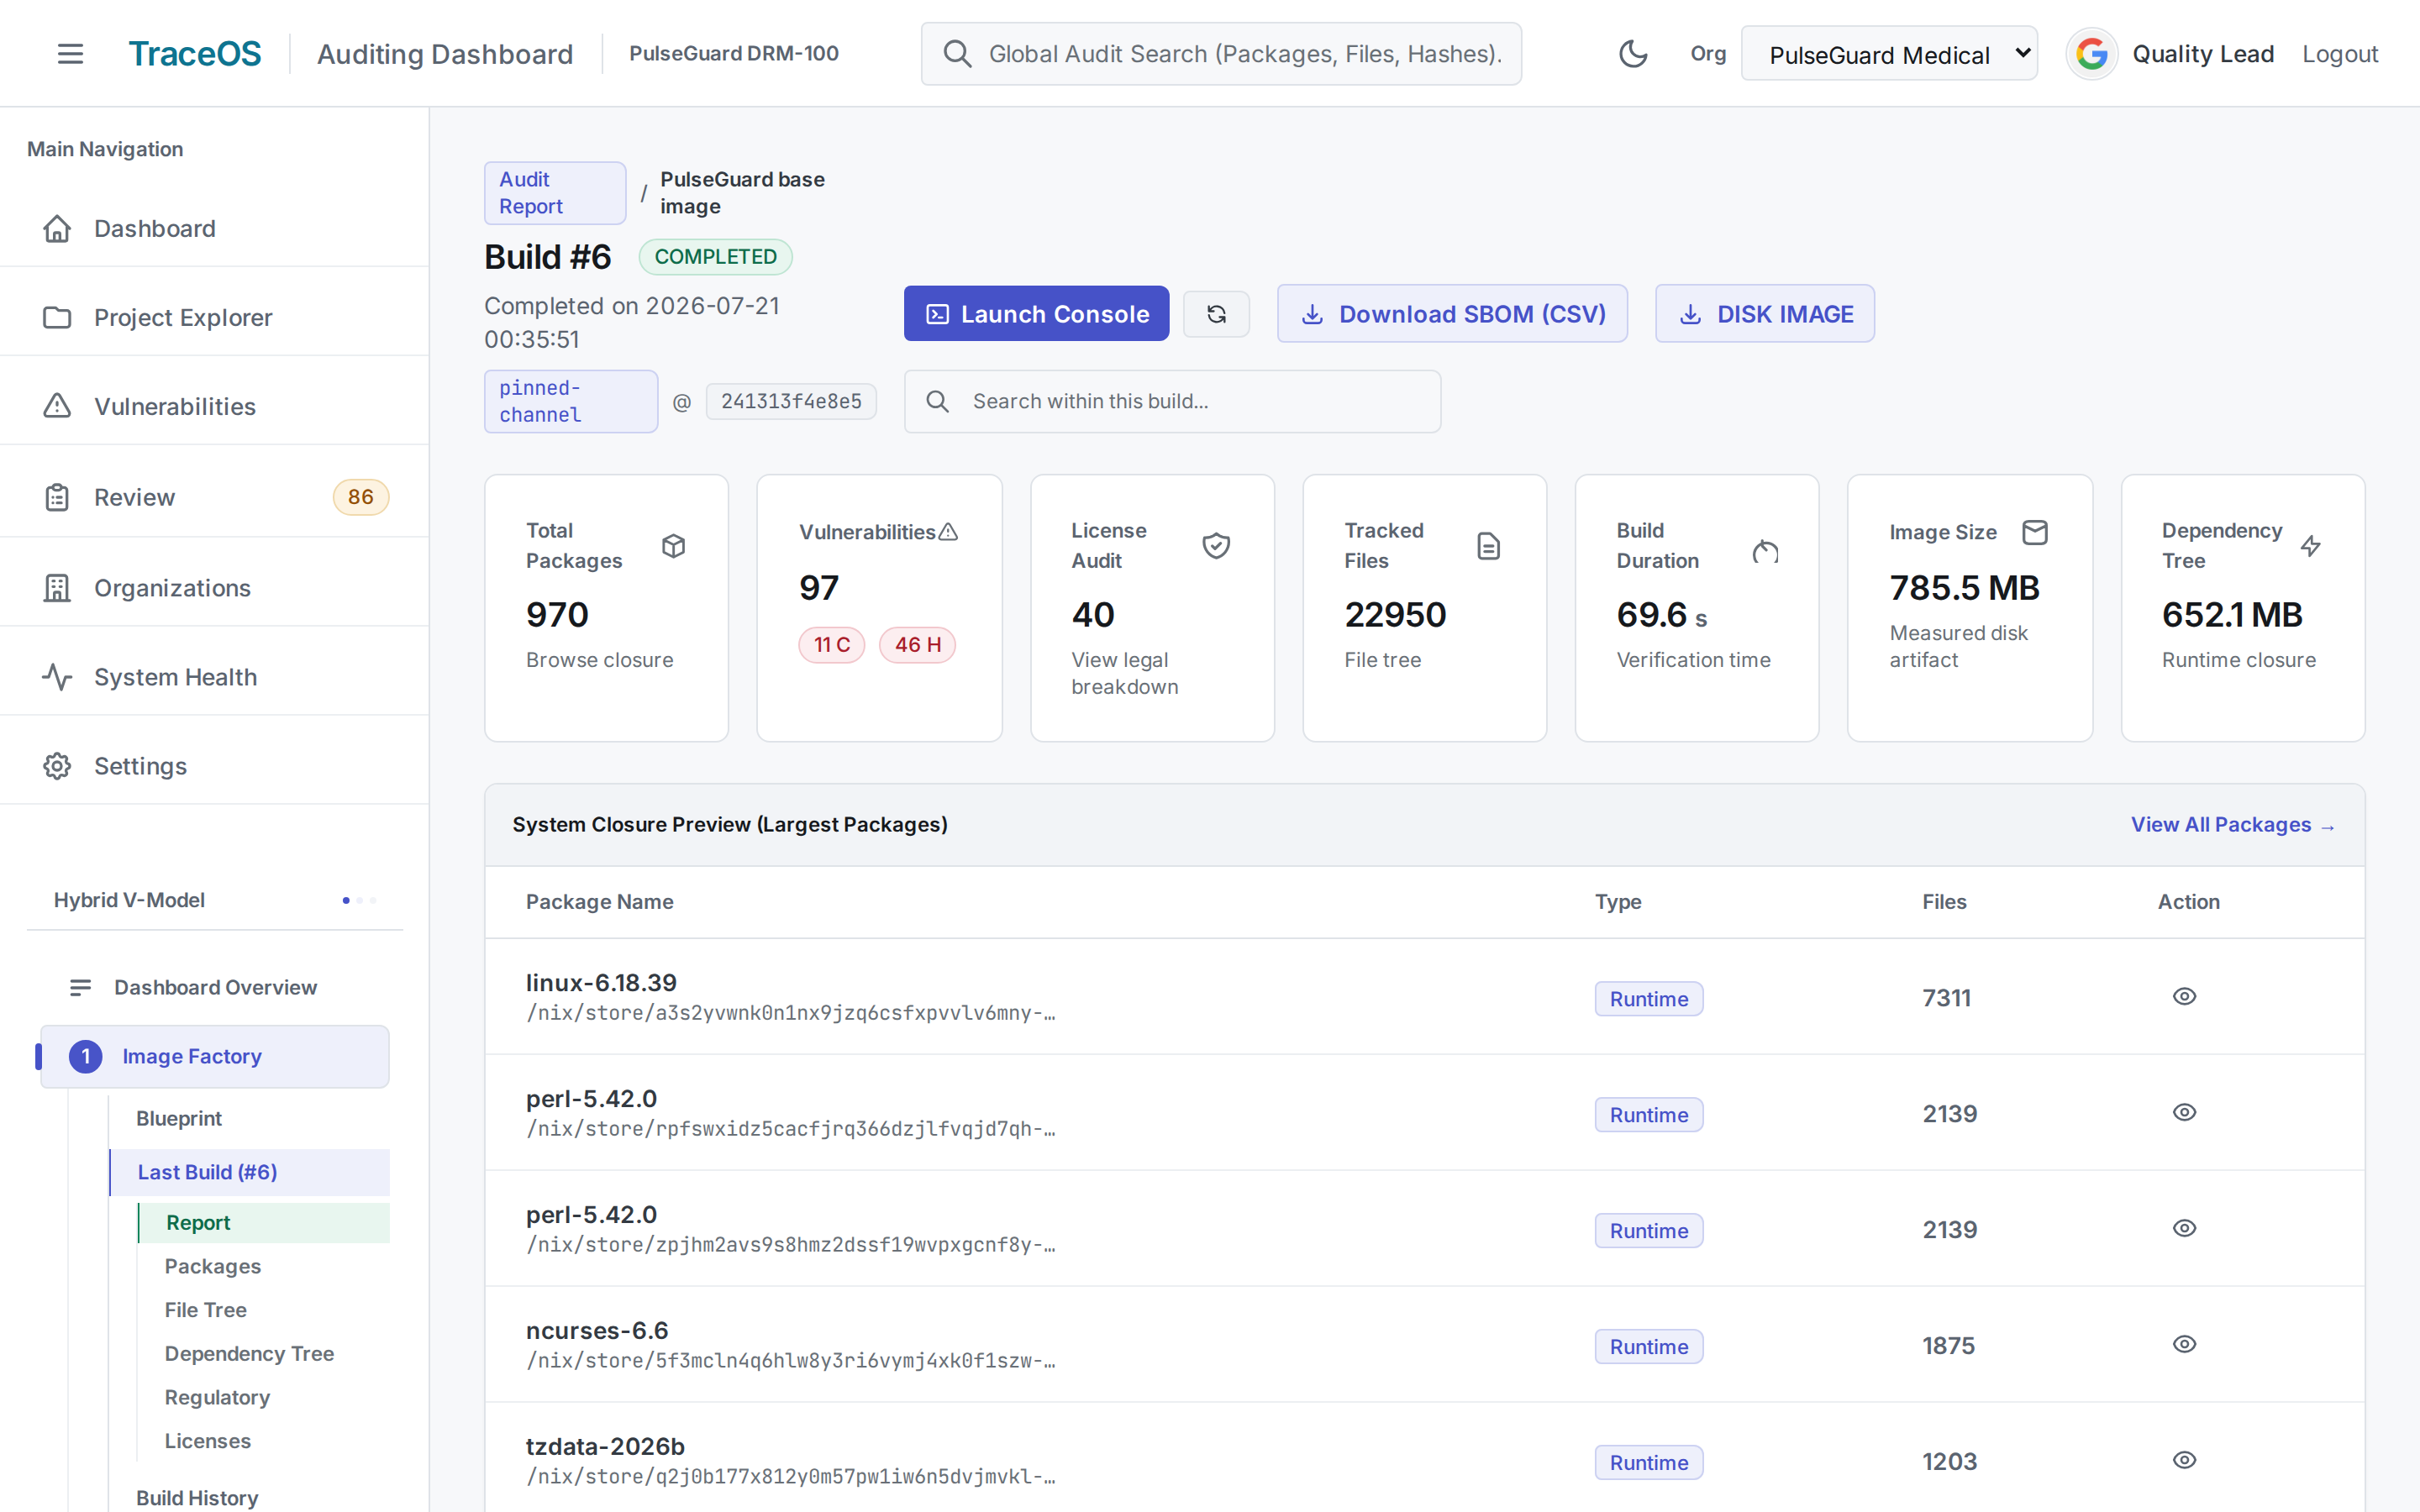Click the Review clipboard icon
Image resolution: width=2420 pixels, height=1512 pixels.
(x=57, y=497)
